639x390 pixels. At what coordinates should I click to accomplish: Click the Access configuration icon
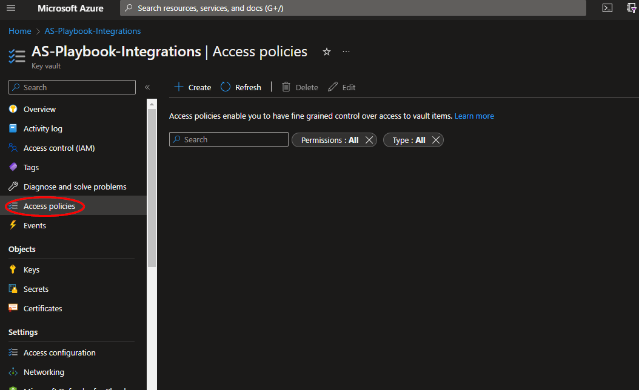13,352
